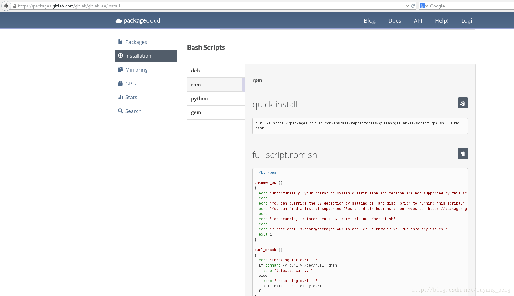Select the rpm script tab
The height and width of the screenshot is (296, 514).
pos(216,85)
